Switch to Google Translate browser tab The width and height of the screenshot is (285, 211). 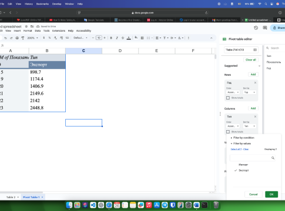click(x=93, y=20)
